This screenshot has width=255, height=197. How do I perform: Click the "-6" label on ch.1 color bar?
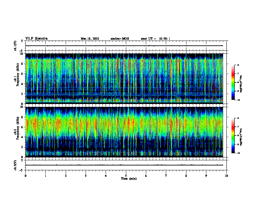238,65
